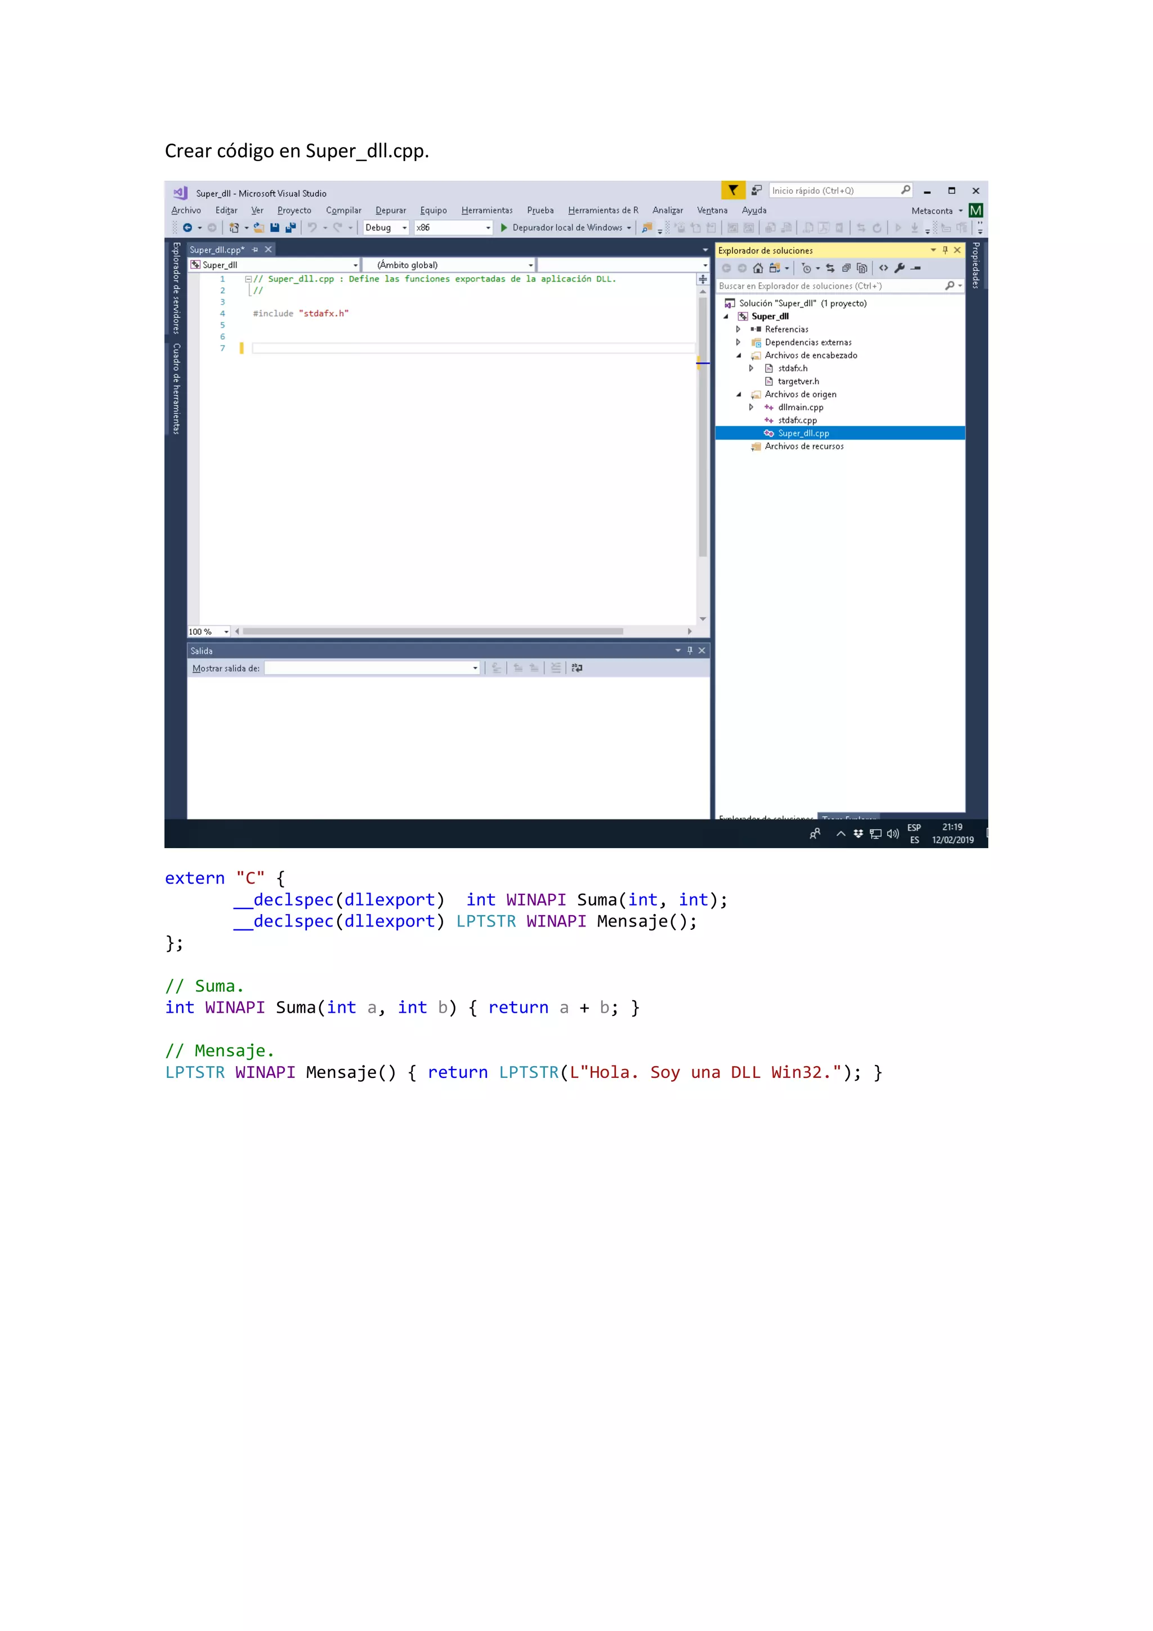The image size is (1153, 1631).
Task: Start Depurador local de Windows green play button
Action: point(504,228)
